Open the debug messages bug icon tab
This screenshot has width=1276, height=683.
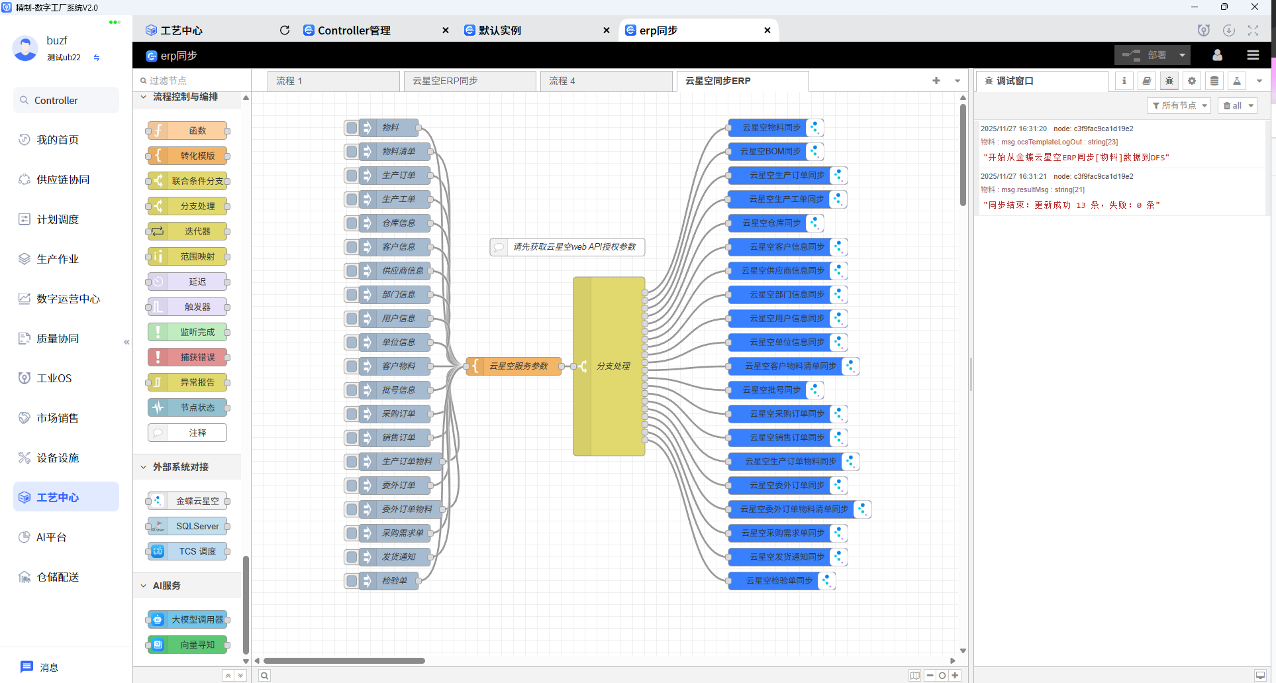click(x=1169, y=81)
